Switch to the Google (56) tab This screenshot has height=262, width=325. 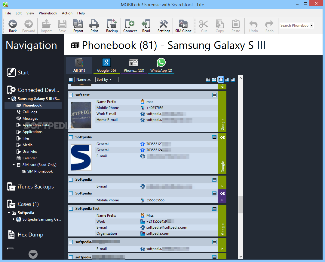pos(106,66)
